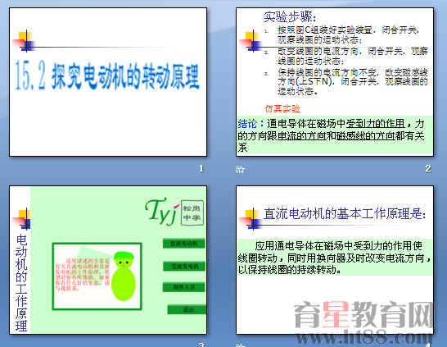The width and height of the screenshot is (447, 347).
Task: Click slide number 1 label
Action: tap(201, 168)
